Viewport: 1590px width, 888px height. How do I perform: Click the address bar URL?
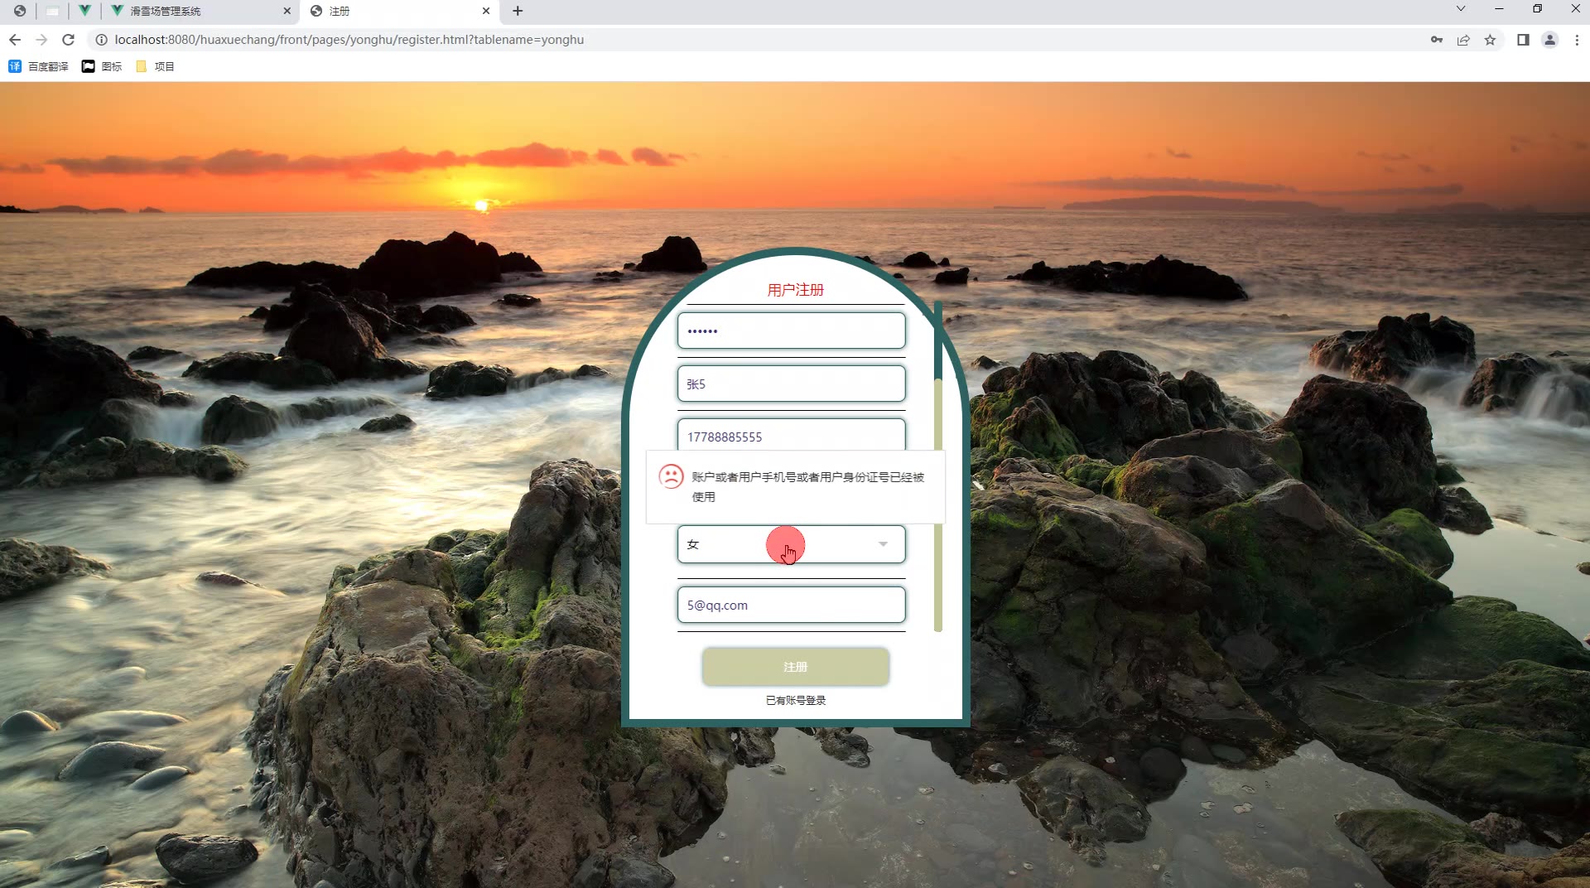coord(349,40)
